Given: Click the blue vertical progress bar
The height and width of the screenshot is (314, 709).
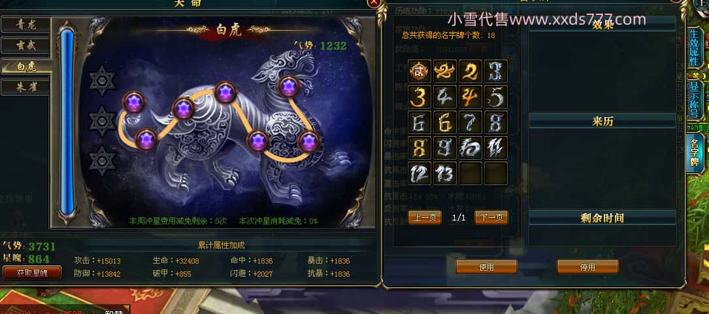Looking at the screenshot, I should click(67, 121).
